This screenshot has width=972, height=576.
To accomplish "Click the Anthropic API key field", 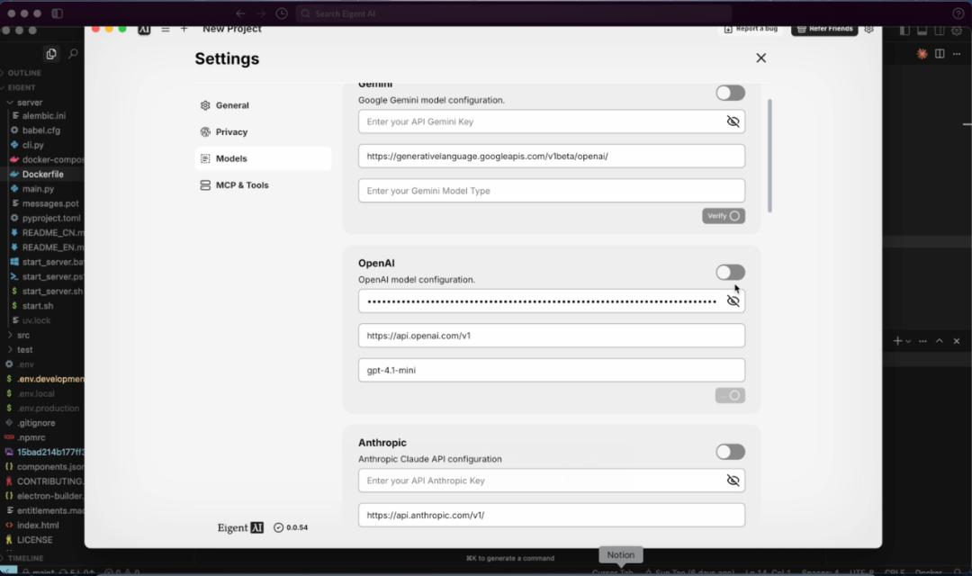I will click(551, 481).
